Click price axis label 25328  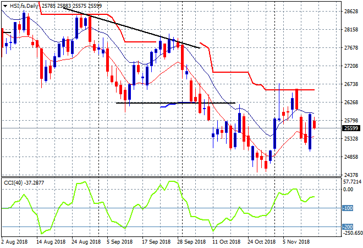[x=351, y=139]
